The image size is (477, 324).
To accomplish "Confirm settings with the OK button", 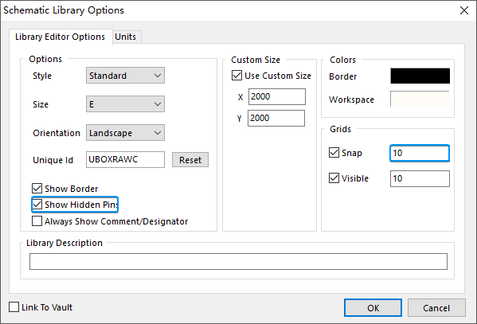I will click(373, 308).
